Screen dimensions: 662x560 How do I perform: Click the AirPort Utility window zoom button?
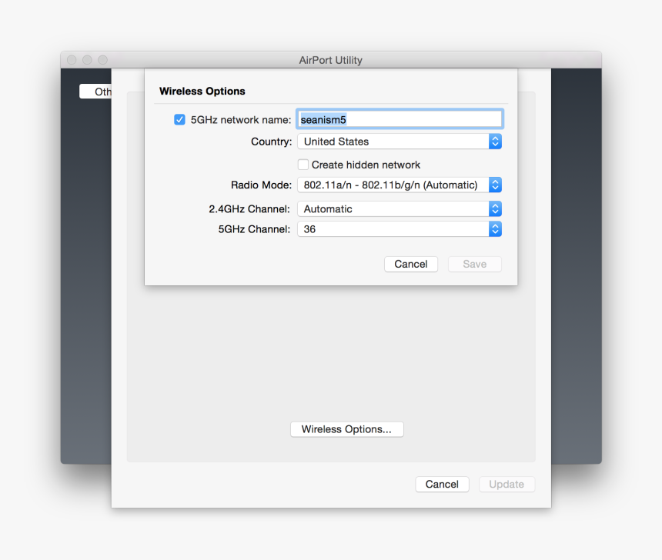coord(103,60)
